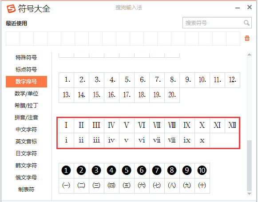Clear recent symbols with trash icon
This screenshot has height=202, width=258.
coord(247,38)
